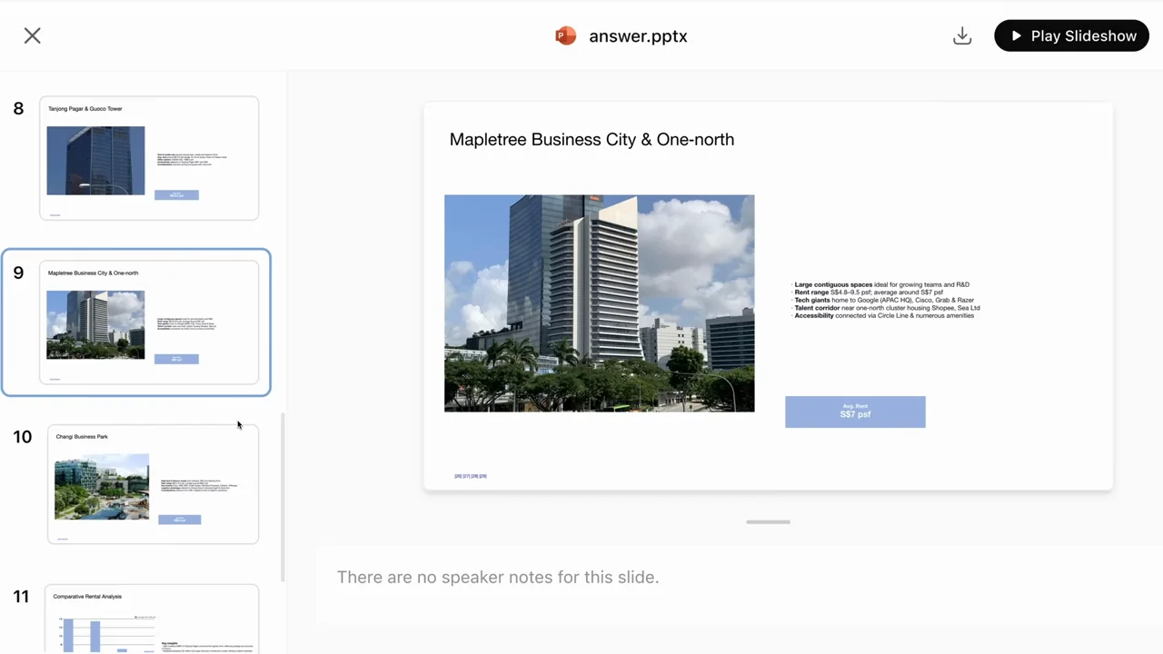Viewport: 1163px width, 654px height.
Task: Click the 'Tech giants' bullet line
Action: [883, 300]
